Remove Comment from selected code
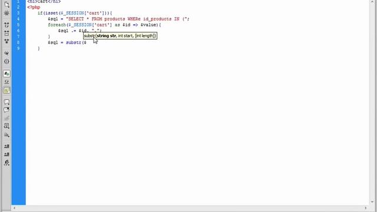This screenshot has height=212, width=377. (x=6, y=110)
